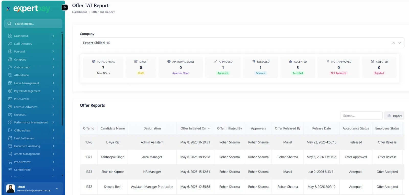Click the Approval Stage stat card
The width and height of the screenshot is (409, 195).
tap(180, 67)
